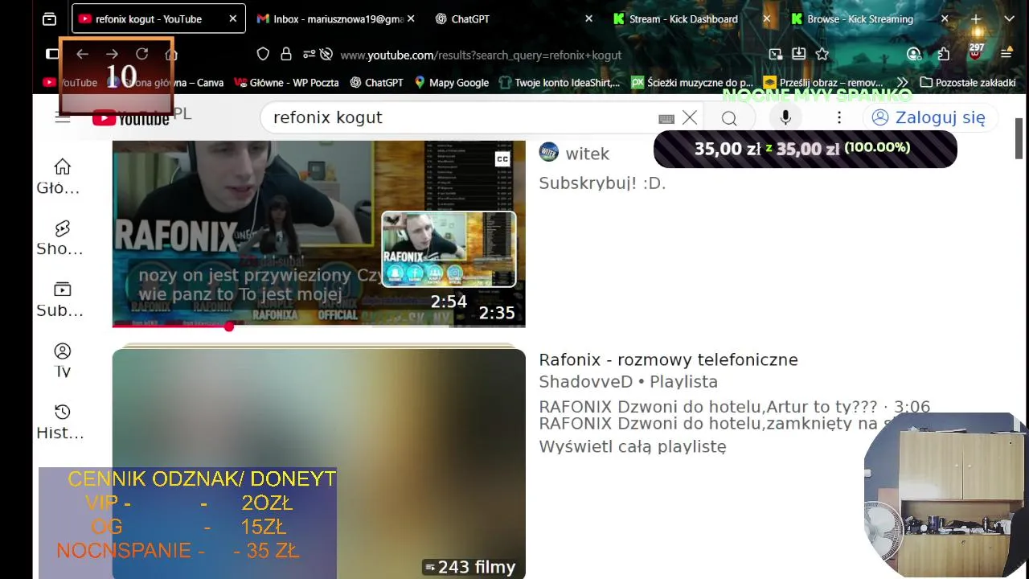
Task: Switch to Browse - Kick Streaming tab
Action: pos(869,18)
